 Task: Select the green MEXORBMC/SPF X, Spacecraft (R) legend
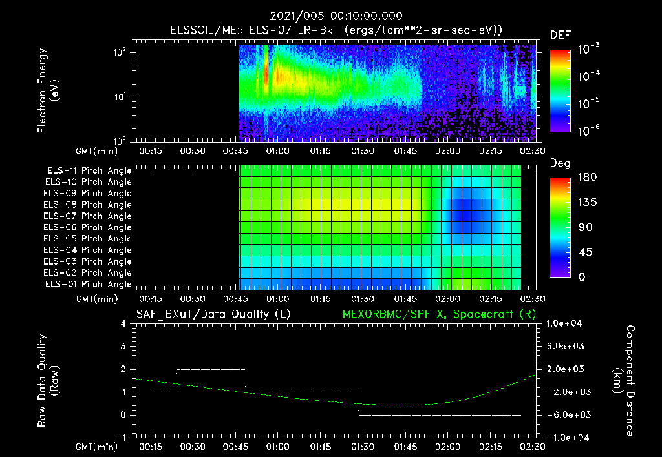click(x=439, y=314)
